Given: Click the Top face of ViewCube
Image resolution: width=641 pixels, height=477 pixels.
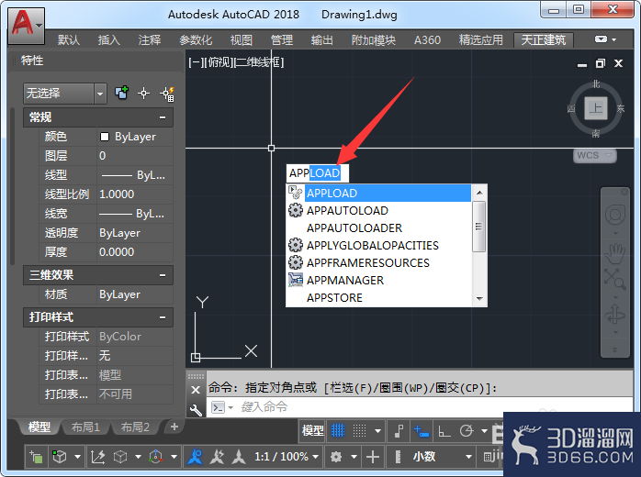Looking at the screenshot, I should [x=596, y=108].
